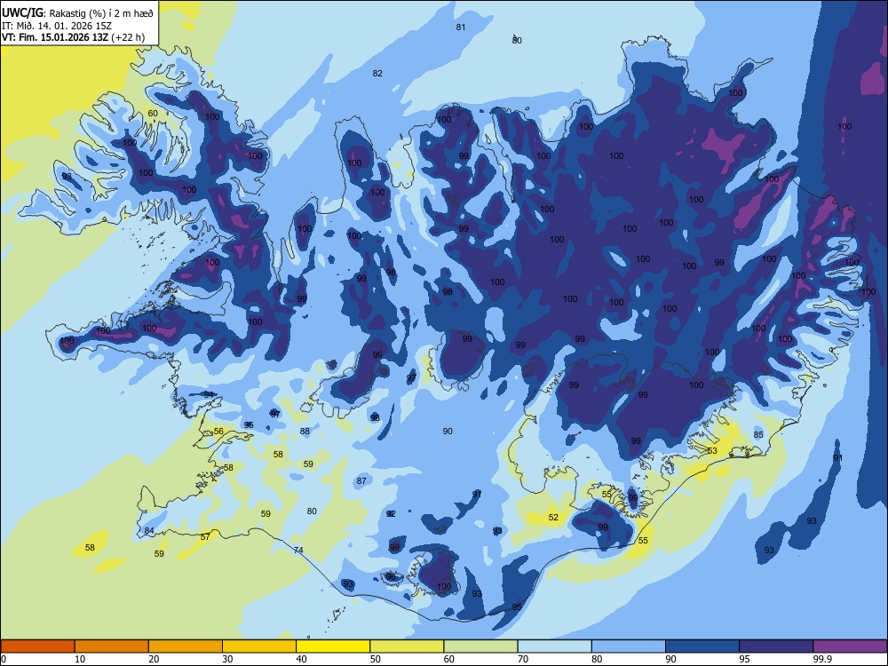
Task: Click the map value '56' in the west
Action: pos(218,431)
